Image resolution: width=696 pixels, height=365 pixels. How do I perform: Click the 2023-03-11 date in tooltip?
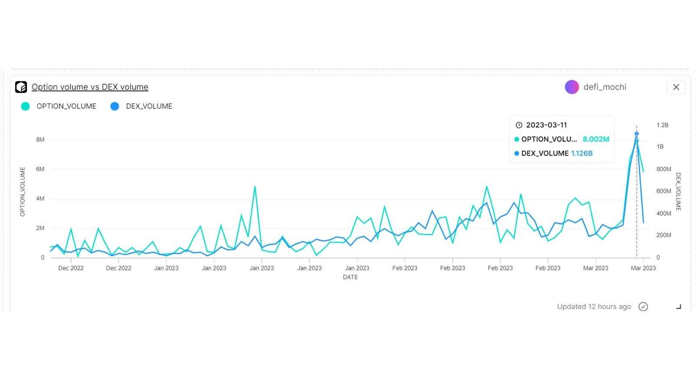pos(546,125)
